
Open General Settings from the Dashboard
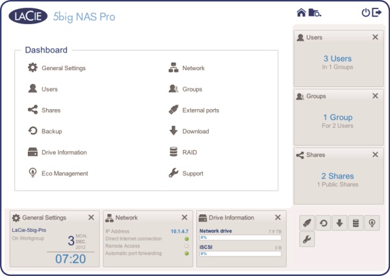[x=64, y=68]
